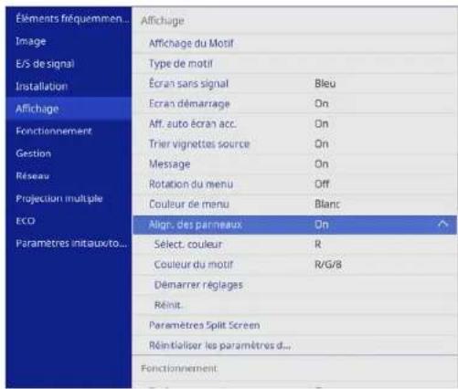Toggle Trier vignettes source On value
Image resolution: width=458 pixels, height=389 pixels.
click(x=322, y=143)
